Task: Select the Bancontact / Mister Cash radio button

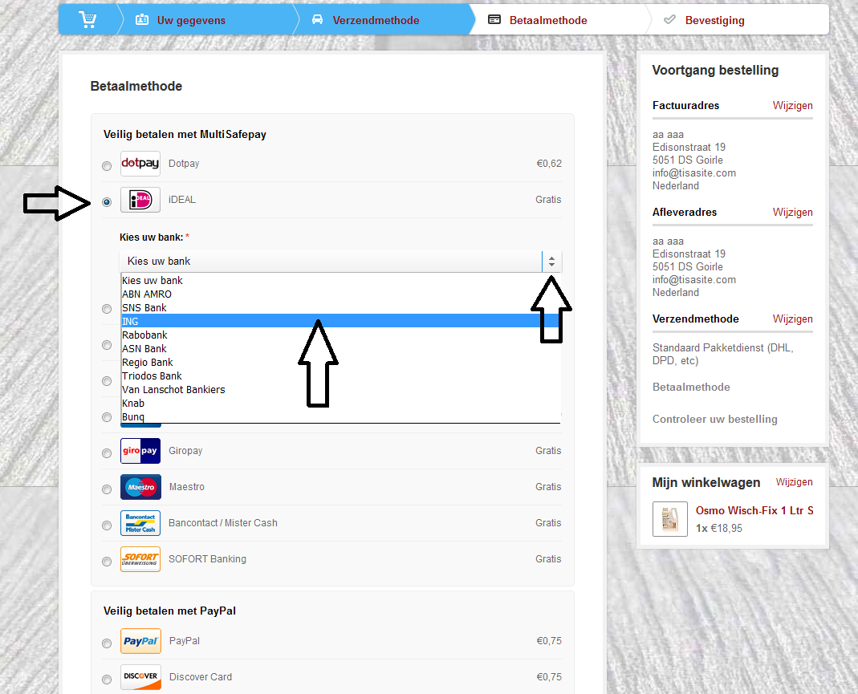Action: pos(107,525)
